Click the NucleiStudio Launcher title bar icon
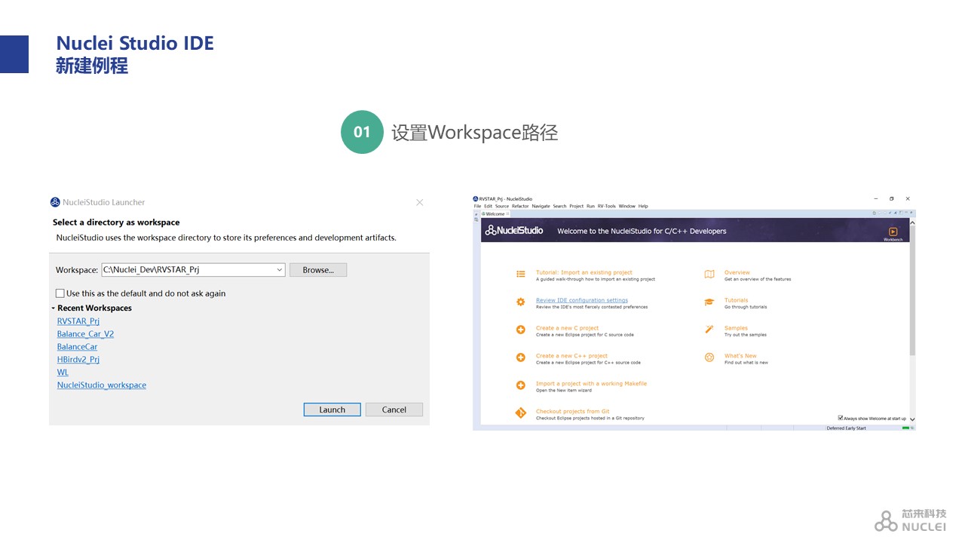The height and width of the screenshot is (543, 965). [55, 202]
